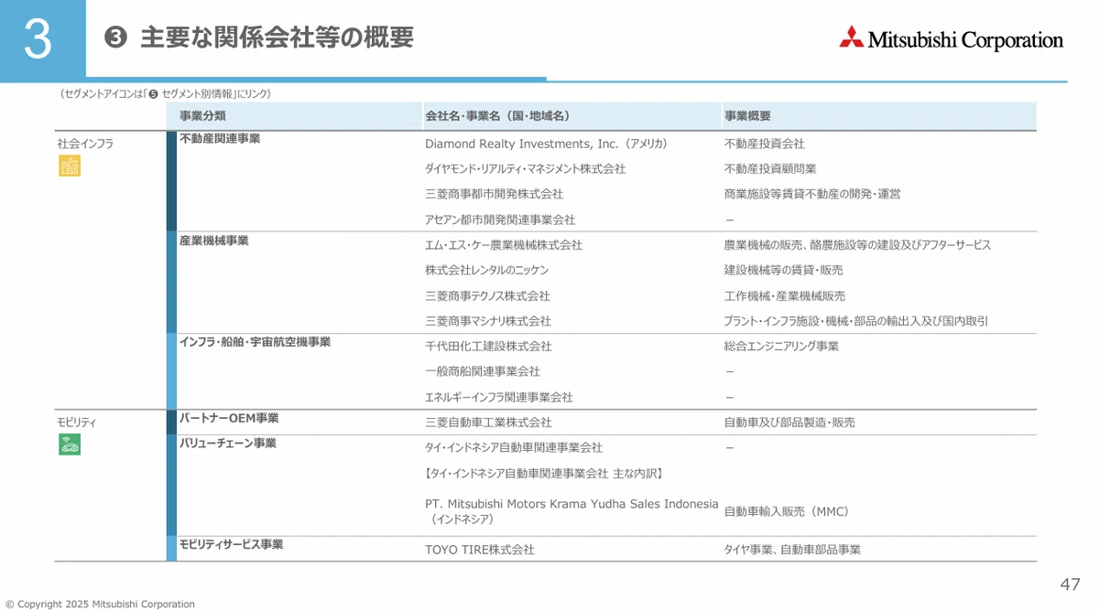Click 株式会社レンタルのニッケン

pos(487,271)
